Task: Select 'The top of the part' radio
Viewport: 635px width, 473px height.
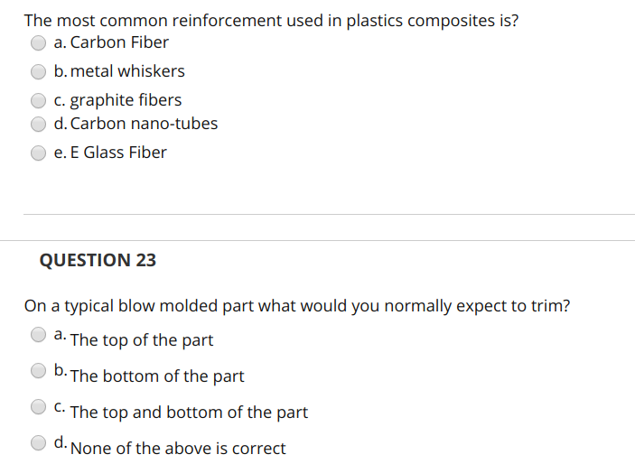Action: [39, 335]
